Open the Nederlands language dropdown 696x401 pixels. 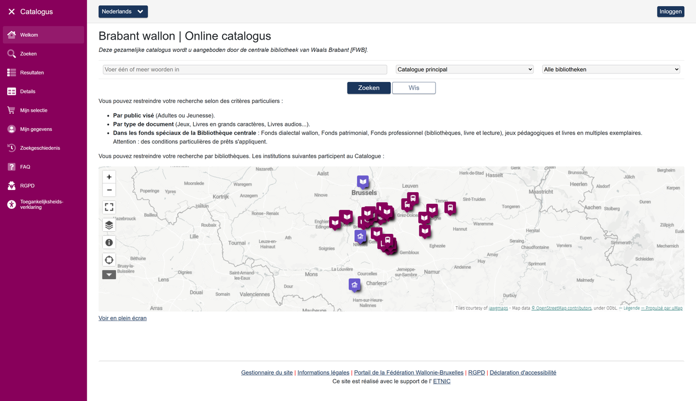coord(123,11)
